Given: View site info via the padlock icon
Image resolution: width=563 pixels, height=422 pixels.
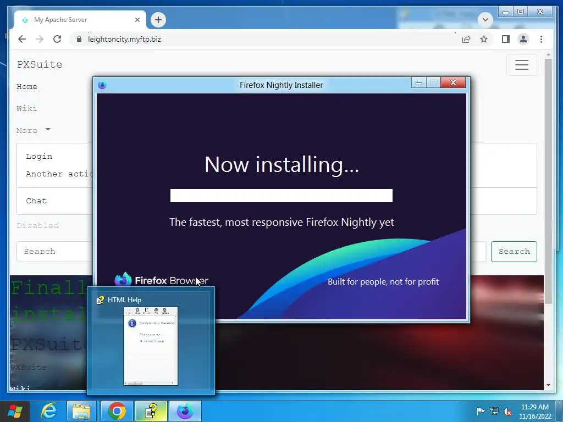Looking at the screenshot, I should (79, 39).
